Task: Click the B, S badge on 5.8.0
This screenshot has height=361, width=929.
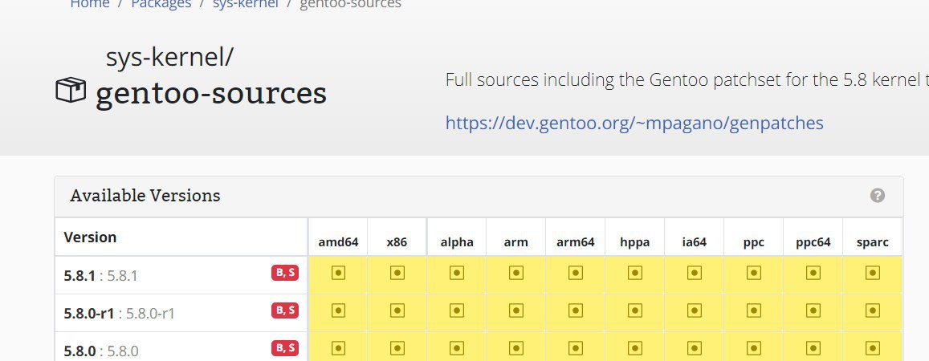Action: pos(285,347)
